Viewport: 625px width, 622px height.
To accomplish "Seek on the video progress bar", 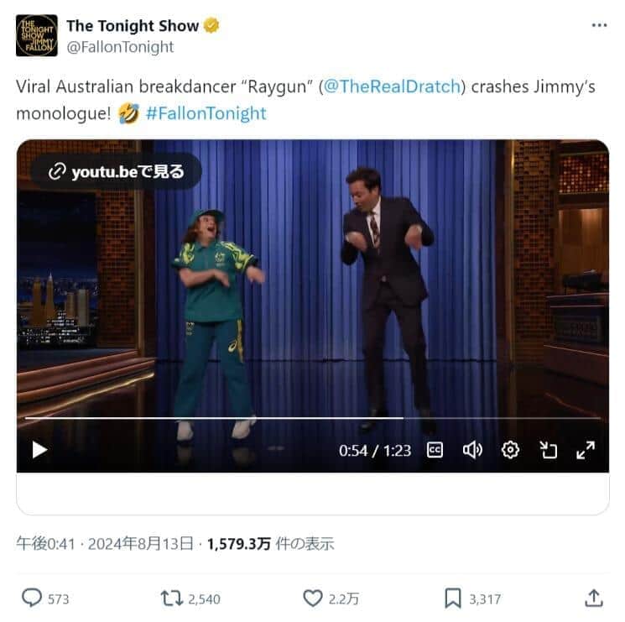I will pyautogui.click(x=312, y=418).
